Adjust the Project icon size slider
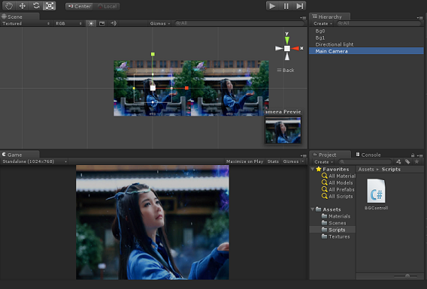The height and width of the screenshot is (289, 427). (407, 276)
